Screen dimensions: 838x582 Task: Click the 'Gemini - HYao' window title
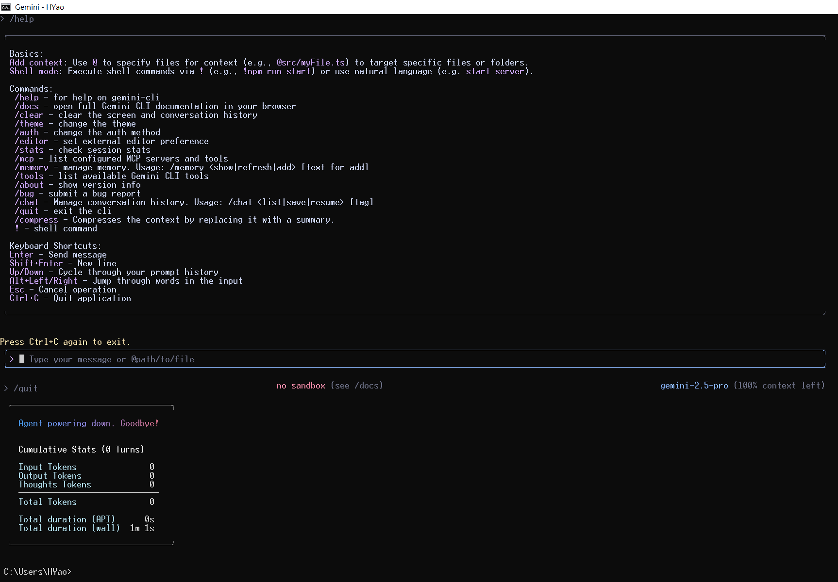39,7
